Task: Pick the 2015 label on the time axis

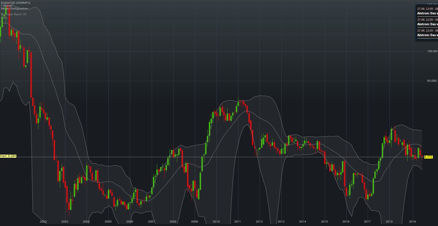Action: coord(324,221)
